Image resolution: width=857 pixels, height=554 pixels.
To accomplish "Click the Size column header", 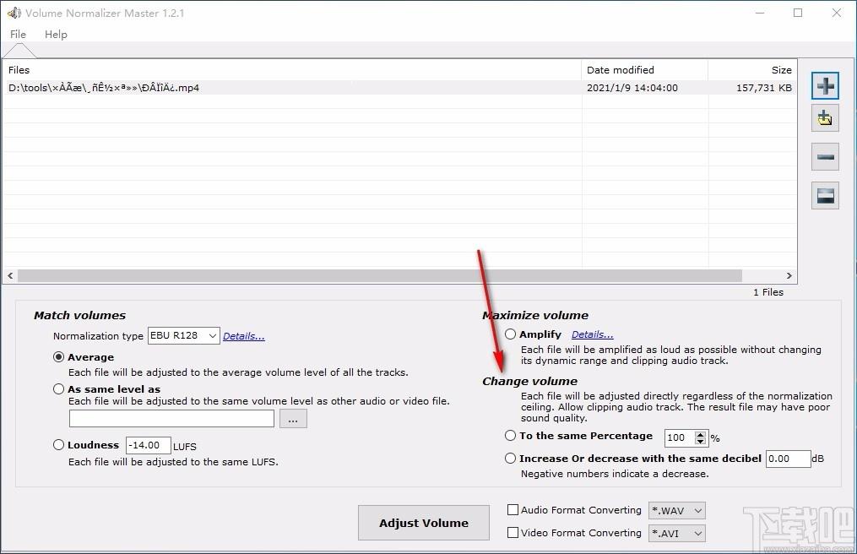I will (x=752, y=70).
